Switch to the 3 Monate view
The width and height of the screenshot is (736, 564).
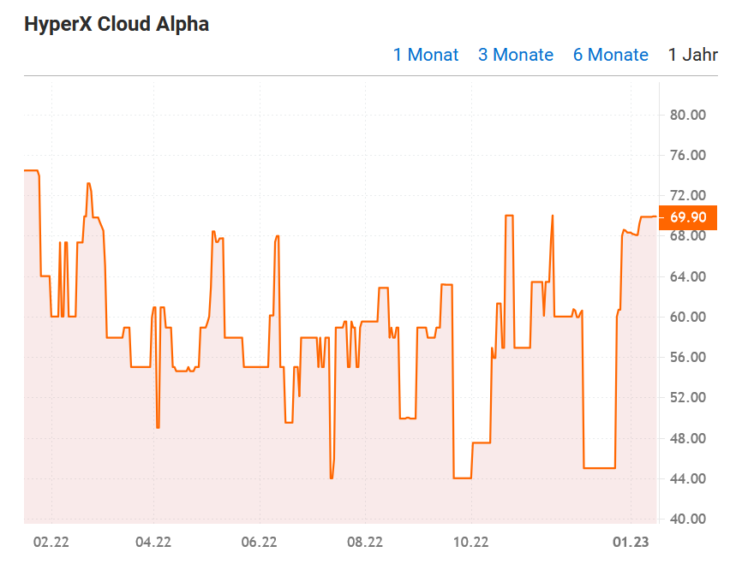coord(515,55)
